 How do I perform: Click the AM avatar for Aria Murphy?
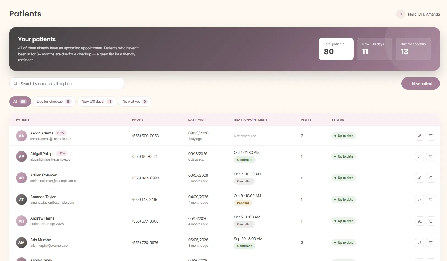coord(21,243)
